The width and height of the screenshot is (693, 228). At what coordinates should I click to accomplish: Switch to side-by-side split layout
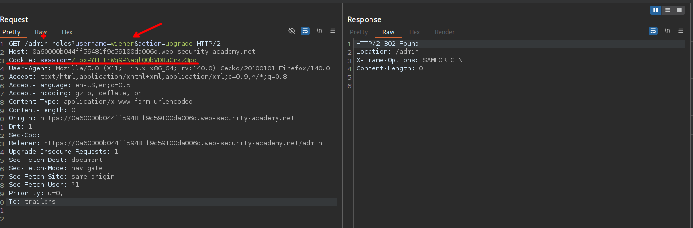[x=655, y=10]
